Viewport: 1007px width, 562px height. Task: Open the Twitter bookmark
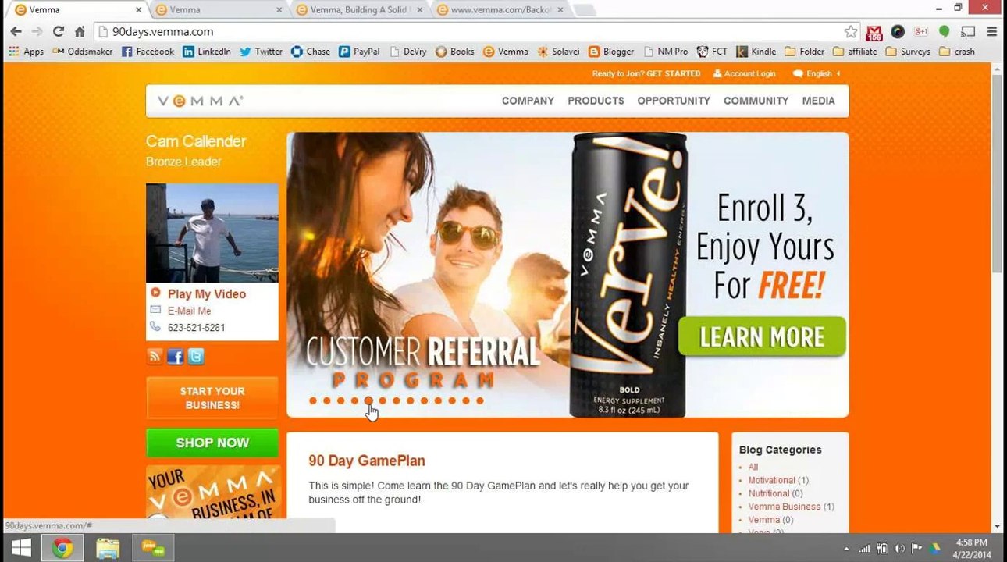(x=262, y=52)
